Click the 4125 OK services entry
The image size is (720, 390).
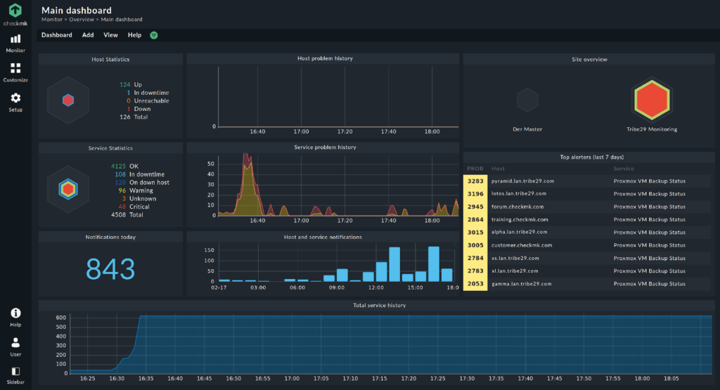coord(124,166)
